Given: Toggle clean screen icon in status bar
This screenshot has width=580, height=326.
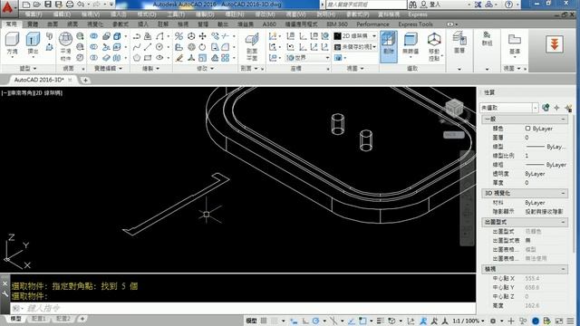Looking at the screenshot, I should [559, 321].
